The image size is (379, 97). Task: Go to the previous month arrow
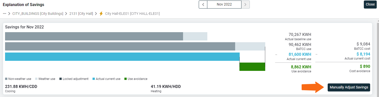coord(203,5)
